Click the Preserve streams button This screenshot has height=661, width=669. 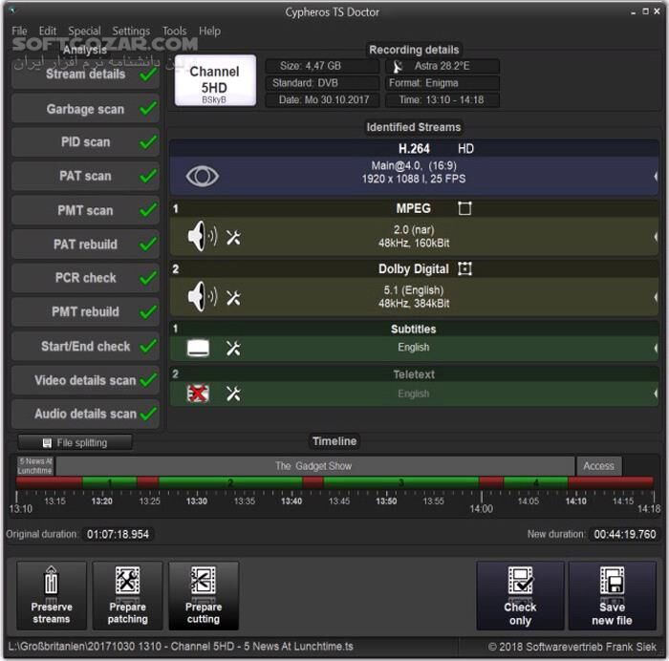[x=52, y=595]
